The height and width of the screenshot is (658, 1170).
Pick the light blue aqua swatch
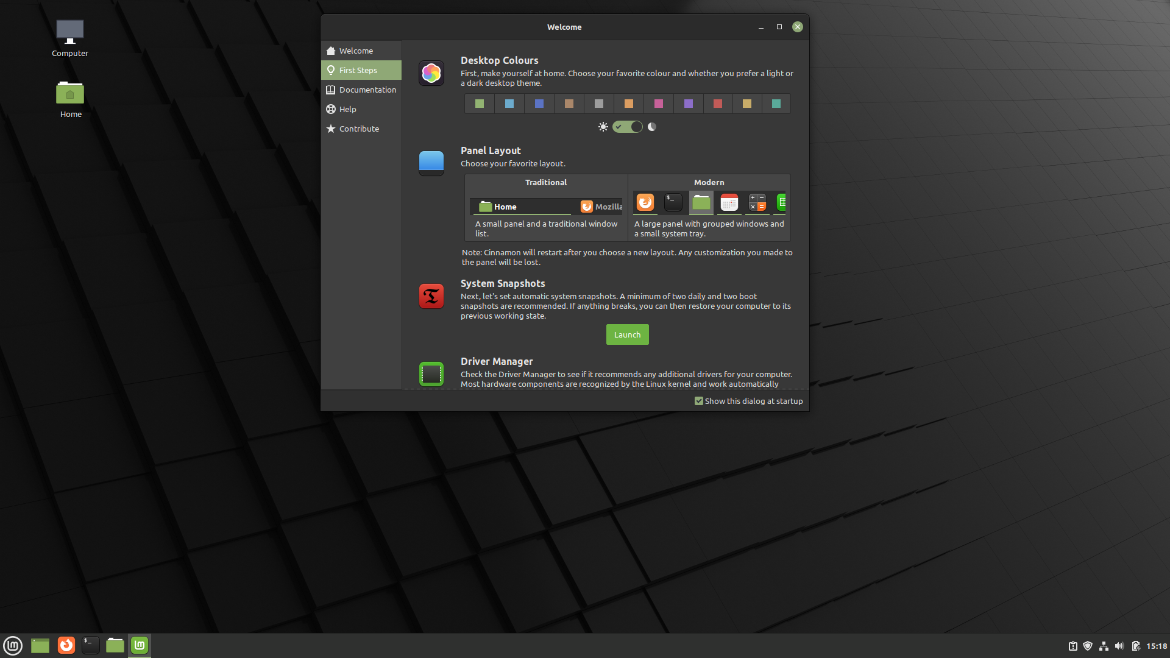[509, 104]
